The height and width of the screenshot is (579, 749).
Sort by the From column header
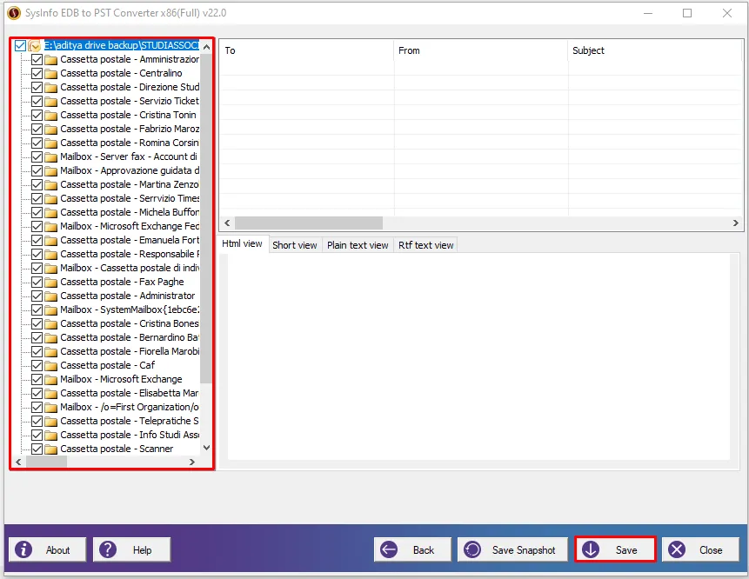pyautogui.click(x=481, y=50)
